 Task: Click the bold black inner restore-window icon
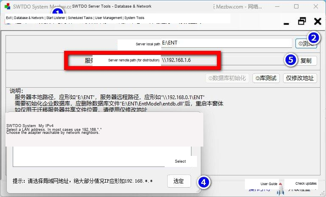click(x=302, y=21)
